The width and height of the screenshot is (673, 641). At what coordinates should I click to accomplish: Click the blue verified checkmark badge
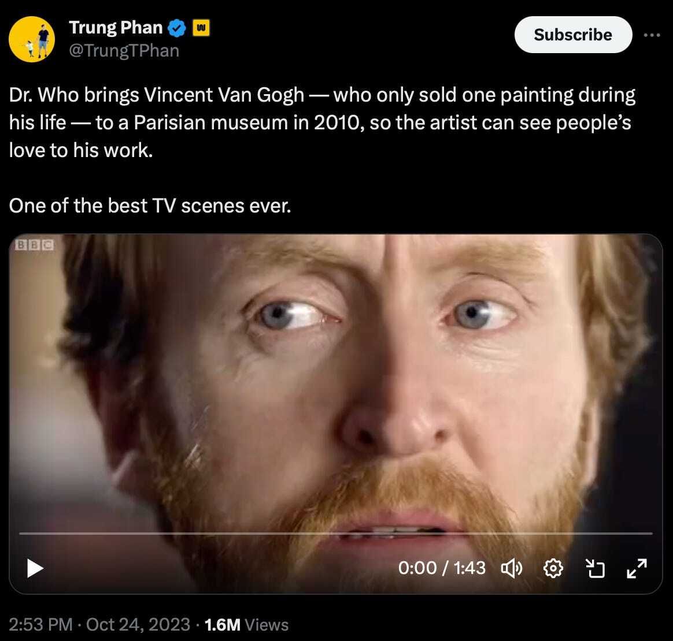click(x=176, y=28)
